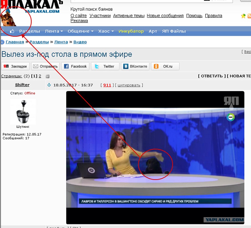Share the post on ВКонтакте
251x228 pixels.
pyautogui.click(x=135, y=66)
